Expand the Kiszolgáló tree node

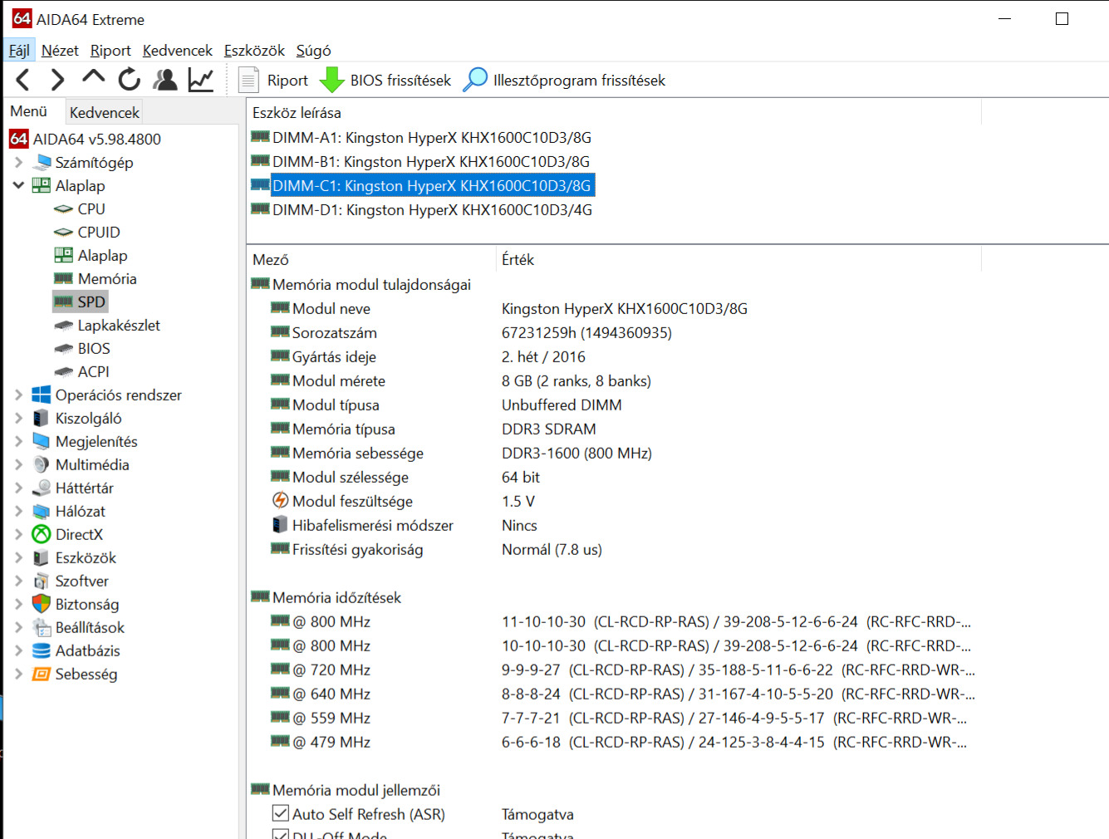[x=18, y=418]
